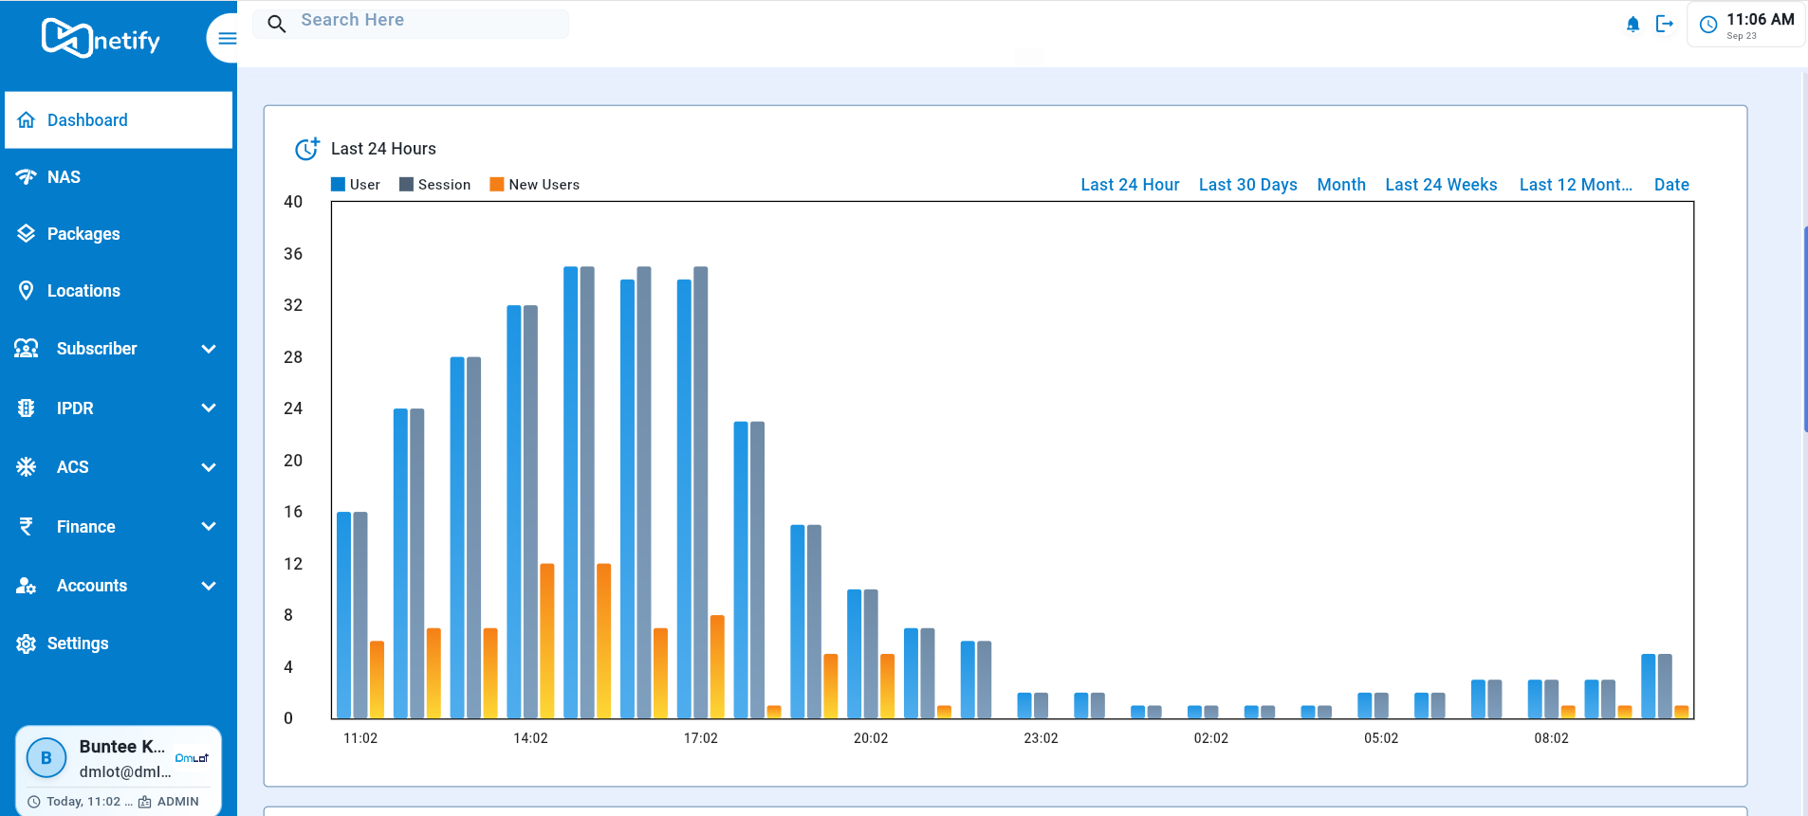
Task: Switch chart to Last 24 Weeks
Action: point(1440,185)
